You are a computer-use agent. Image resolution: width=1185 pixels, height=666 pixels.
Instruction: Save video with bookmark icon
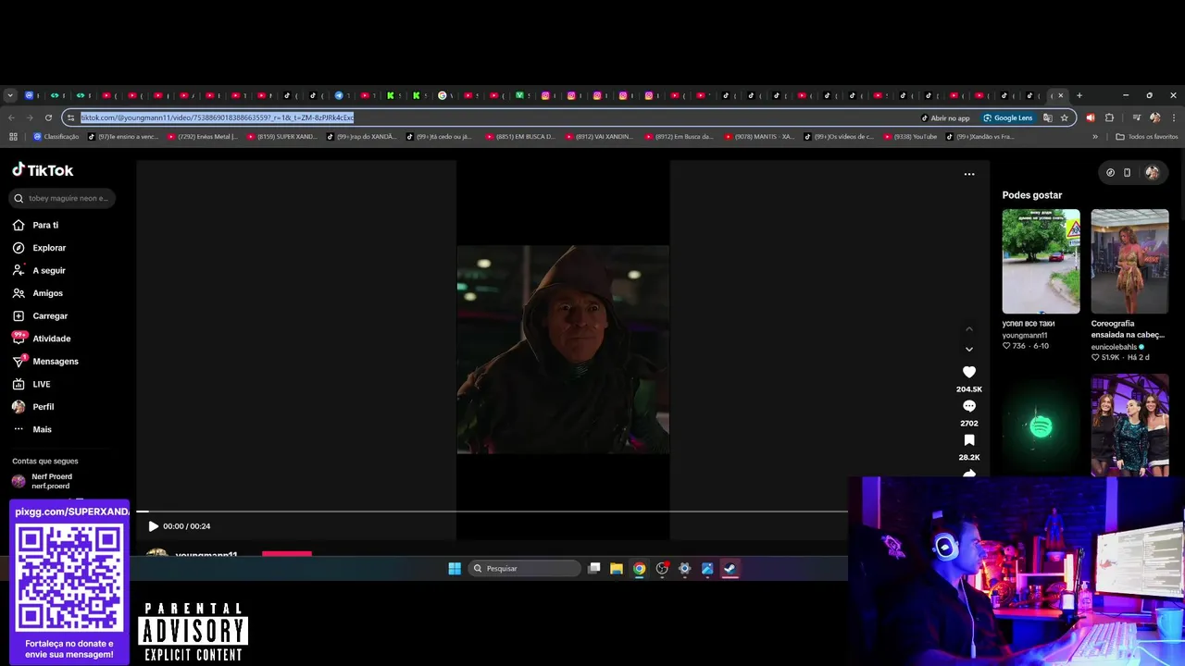969,440
